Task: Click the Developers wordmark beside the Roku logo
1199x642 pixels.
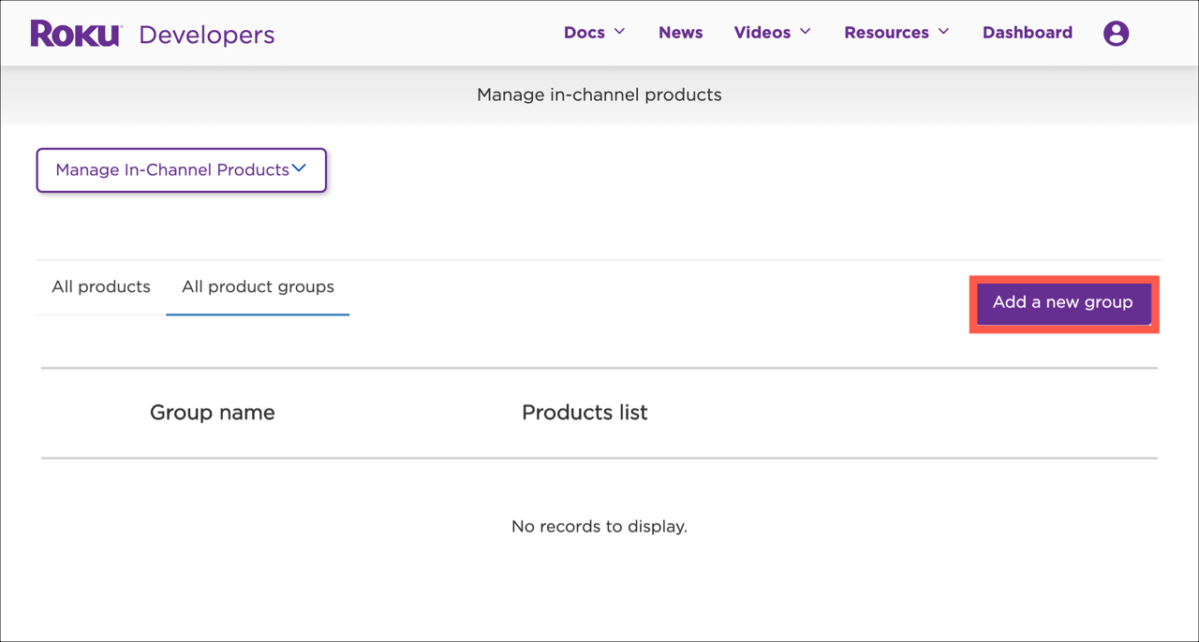Action: pyautogui.click(x=206, y=34)
